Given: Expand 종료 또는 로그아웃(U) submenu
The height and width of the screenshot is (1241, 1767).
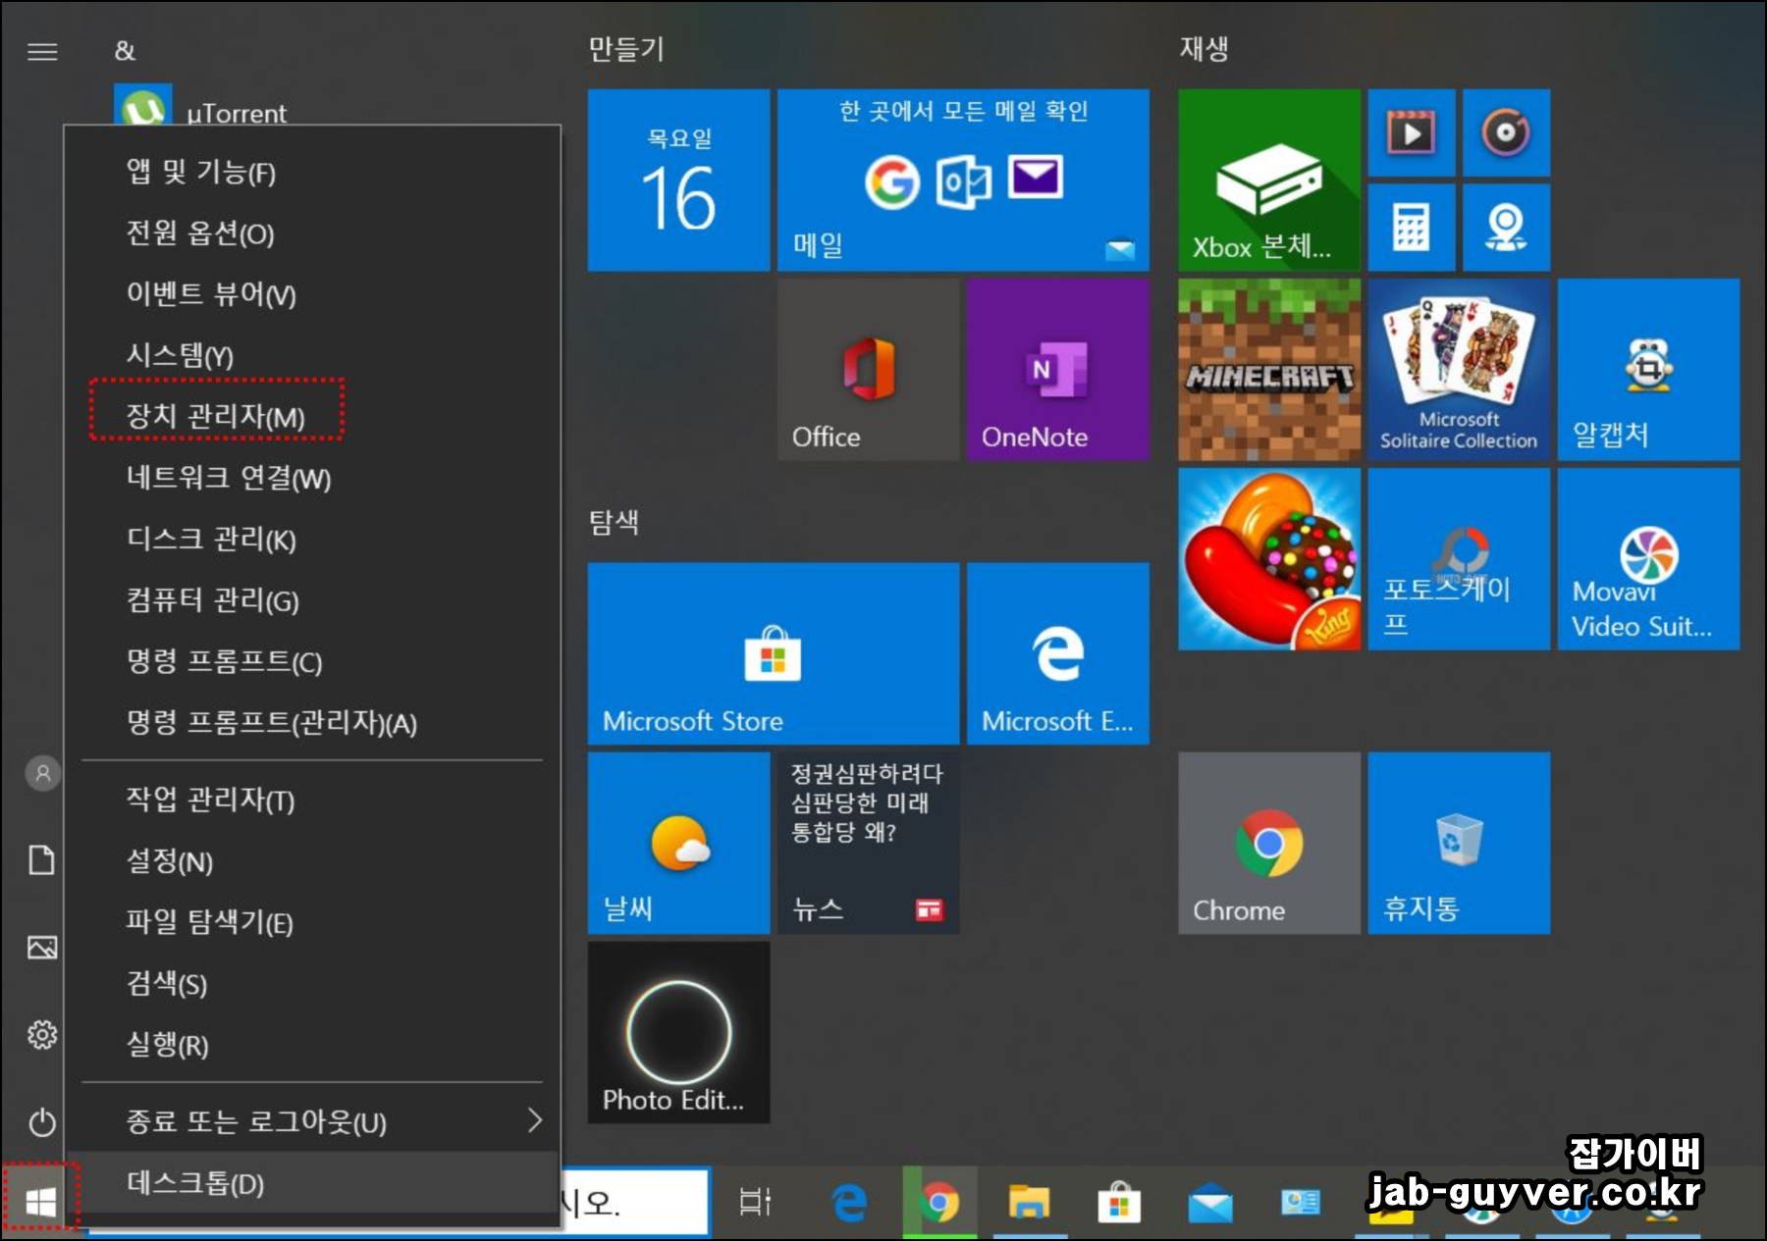Looking at the screenshot, I should tap(312, 1121).
